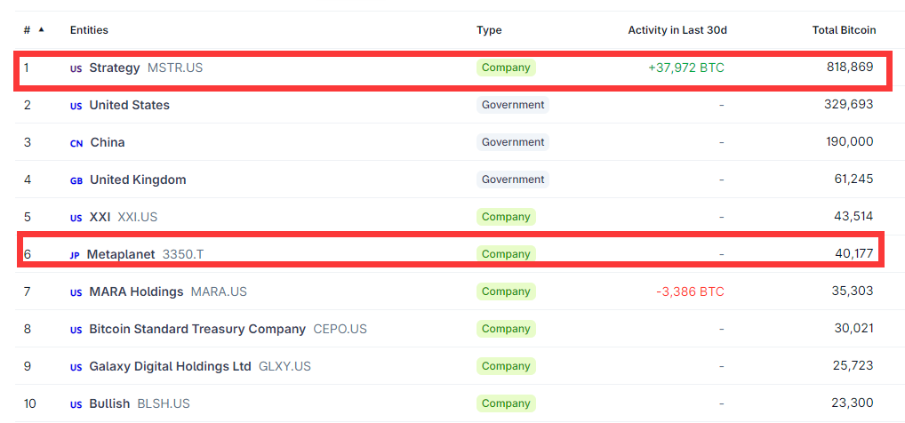Click Company tag in MARA Holdings row
The height and width of the screenshot is (423, 905).
coord(506,291)
